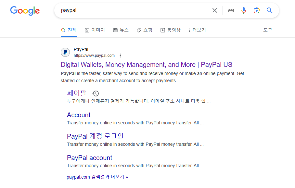
Task: Open Google Lens image search icon
Action: point(256,10)
